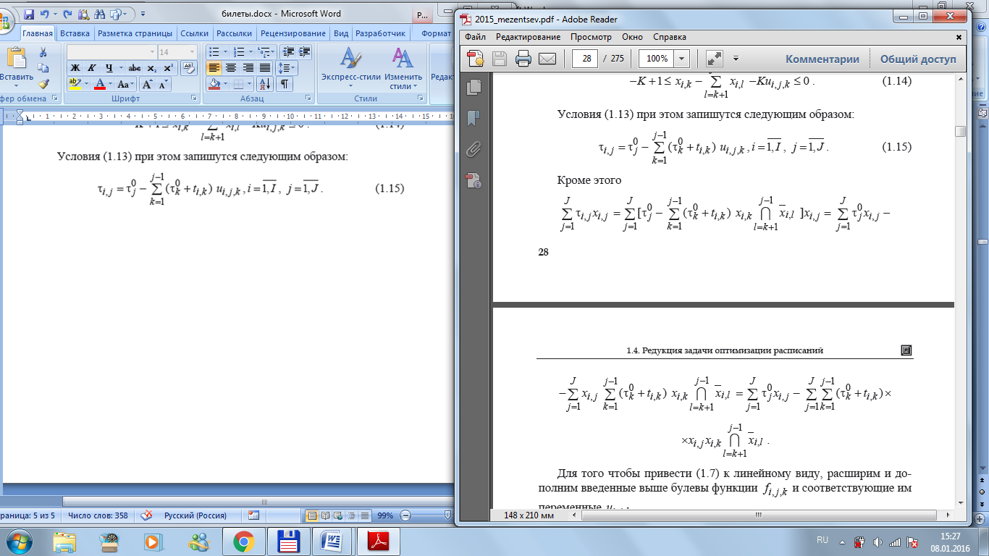
Task: Apply shading fill color bucket
Action: click(214, 84)
